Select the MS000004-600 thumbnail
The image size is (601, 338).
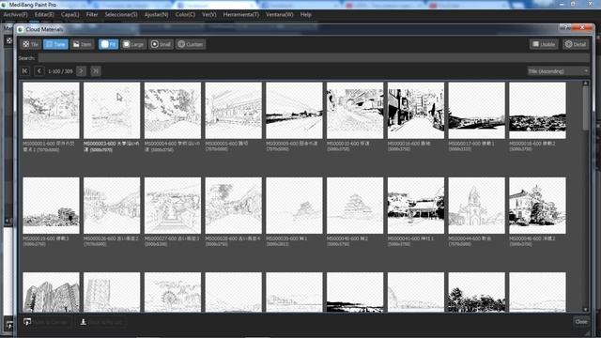tap(173, 111)
